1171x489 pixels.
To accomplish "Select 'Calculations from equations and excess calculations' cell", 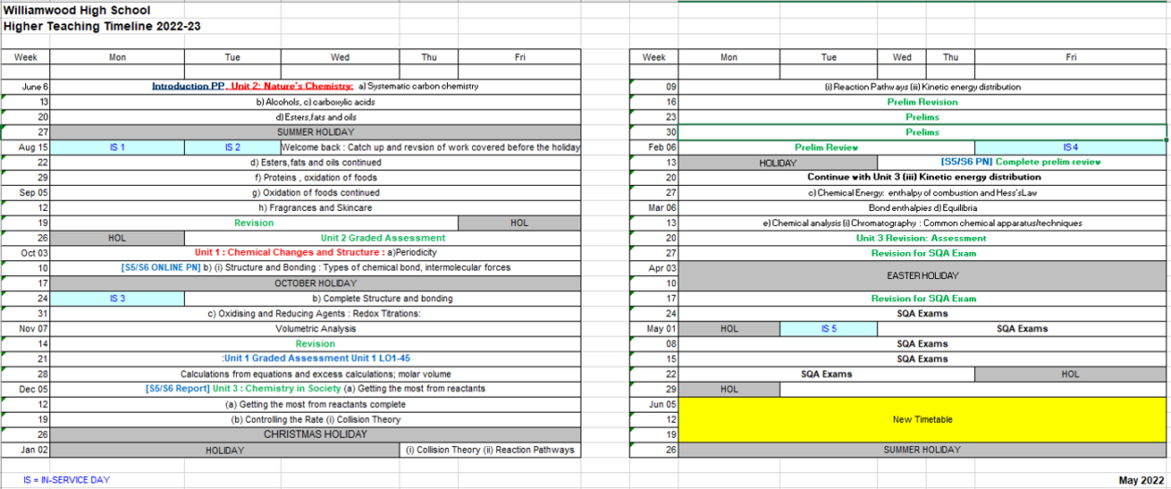I will pos(316,374).
